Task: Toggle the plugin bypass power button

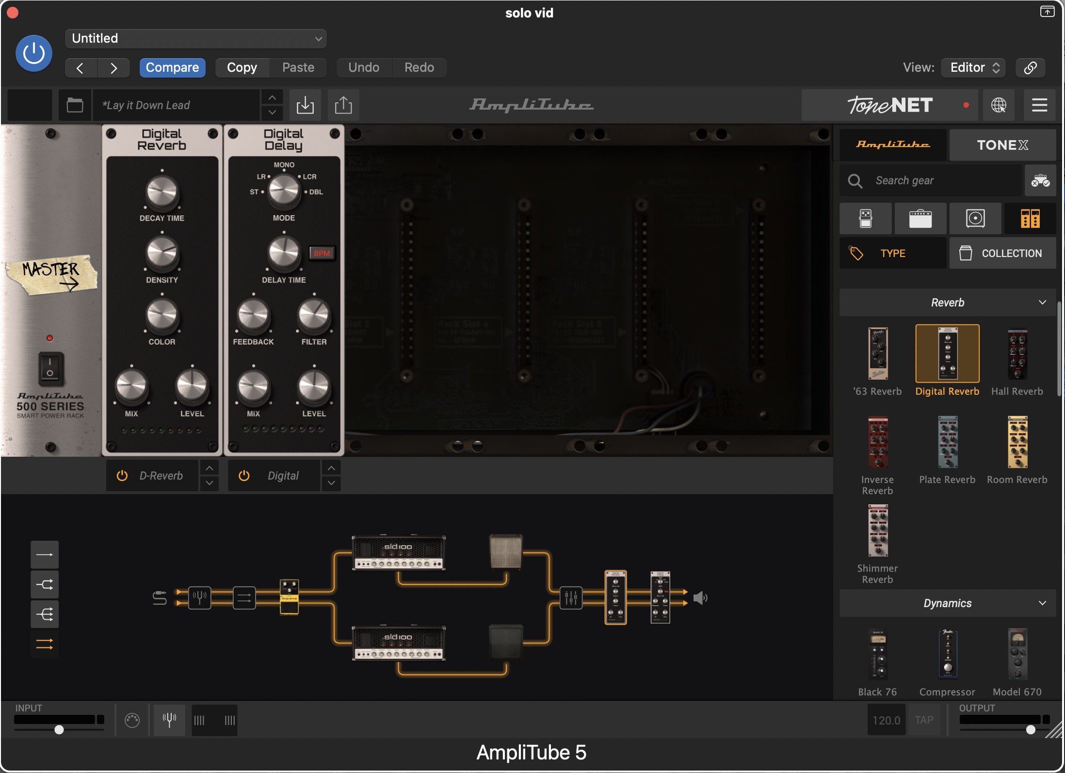Action: 34,53
